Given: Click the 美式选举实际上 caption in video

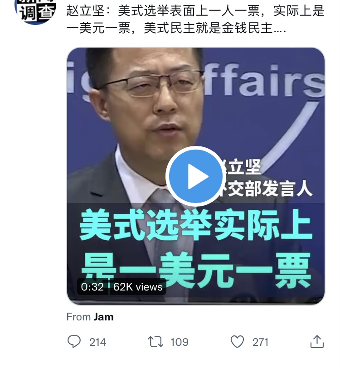Looking at the screenshot, I should tap(196, 226).
